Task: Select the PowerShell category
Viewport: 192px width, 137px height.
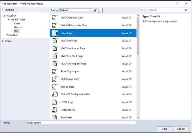Action: coord(12,35)
